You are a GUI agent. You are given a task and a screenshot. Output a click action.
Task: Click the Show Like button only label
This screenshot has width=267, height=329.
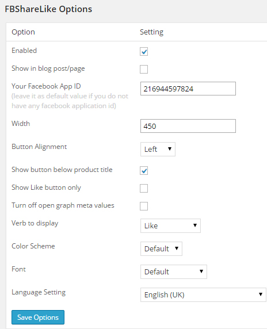(x=46, y=188)
